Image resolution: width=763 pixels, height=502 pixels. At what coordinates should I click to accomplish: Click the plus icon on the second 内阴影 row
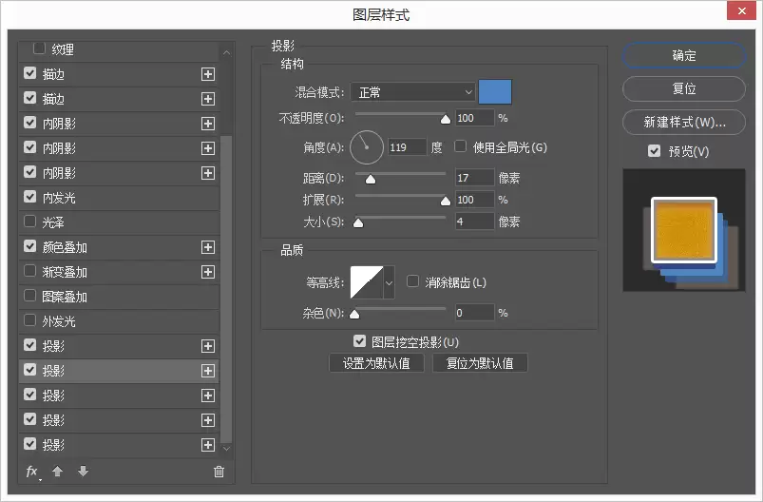[208, 148]
